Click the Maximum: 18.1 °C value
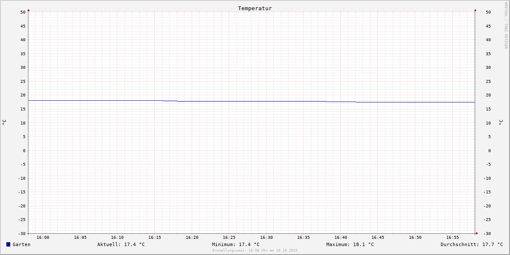This screenshot has width=510, height=255. point(350,244)
